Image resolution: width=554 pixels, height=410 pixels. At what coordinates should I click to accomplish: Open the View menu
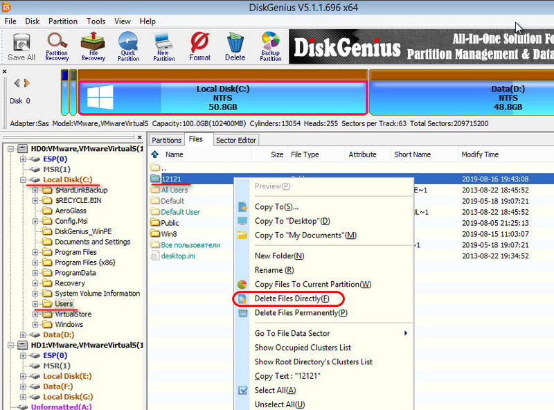tap(123, 21)
